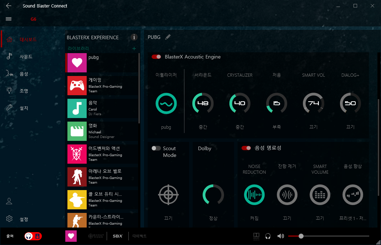Click the G6 device label
This screenshot has width=381, height=245.
34,19
